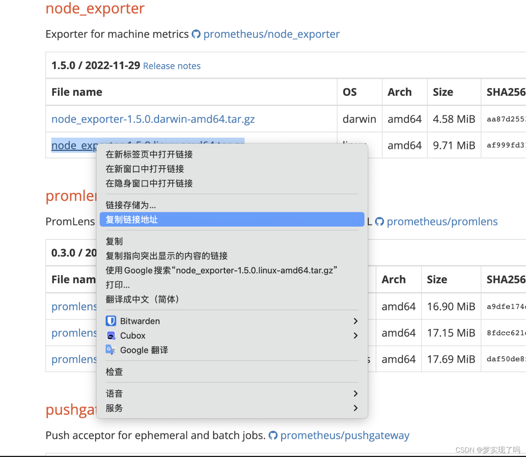Open 语音 menu entry
This screenshot has width=526, height=457.
(232, 394)
